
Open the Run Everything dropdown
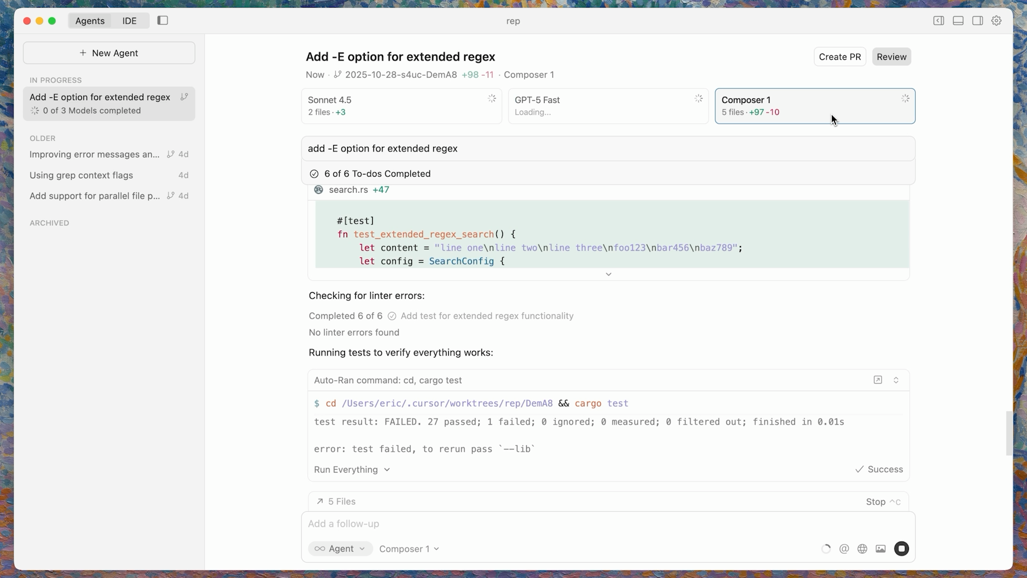[x=352, y=469]
